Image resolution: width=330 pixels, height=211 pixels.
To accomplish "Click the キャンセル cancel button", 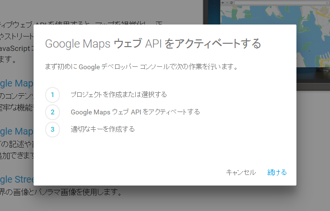I will tap(241, 173).
